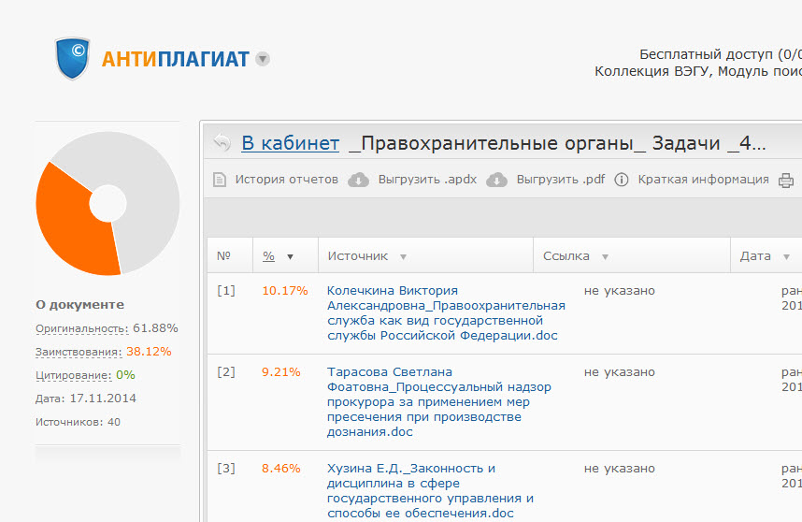This screenshot has width=802, height=522.
Task: Click the 8.46% value in row 3
Action: point(280,469)
